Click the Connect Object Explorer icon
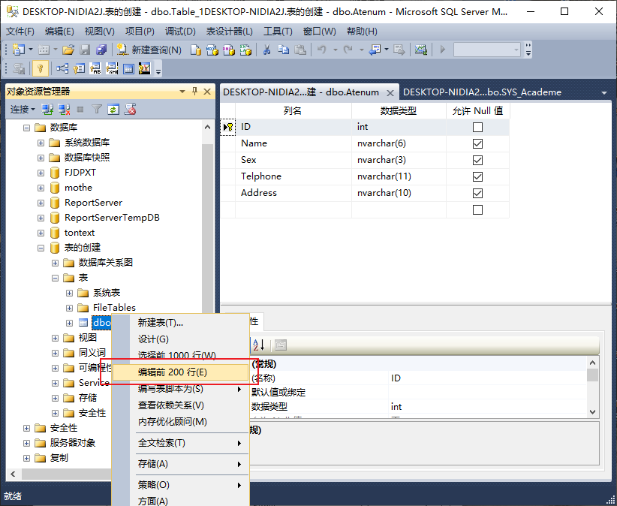This screenshot has height=506, width=617. click(47, 109)
